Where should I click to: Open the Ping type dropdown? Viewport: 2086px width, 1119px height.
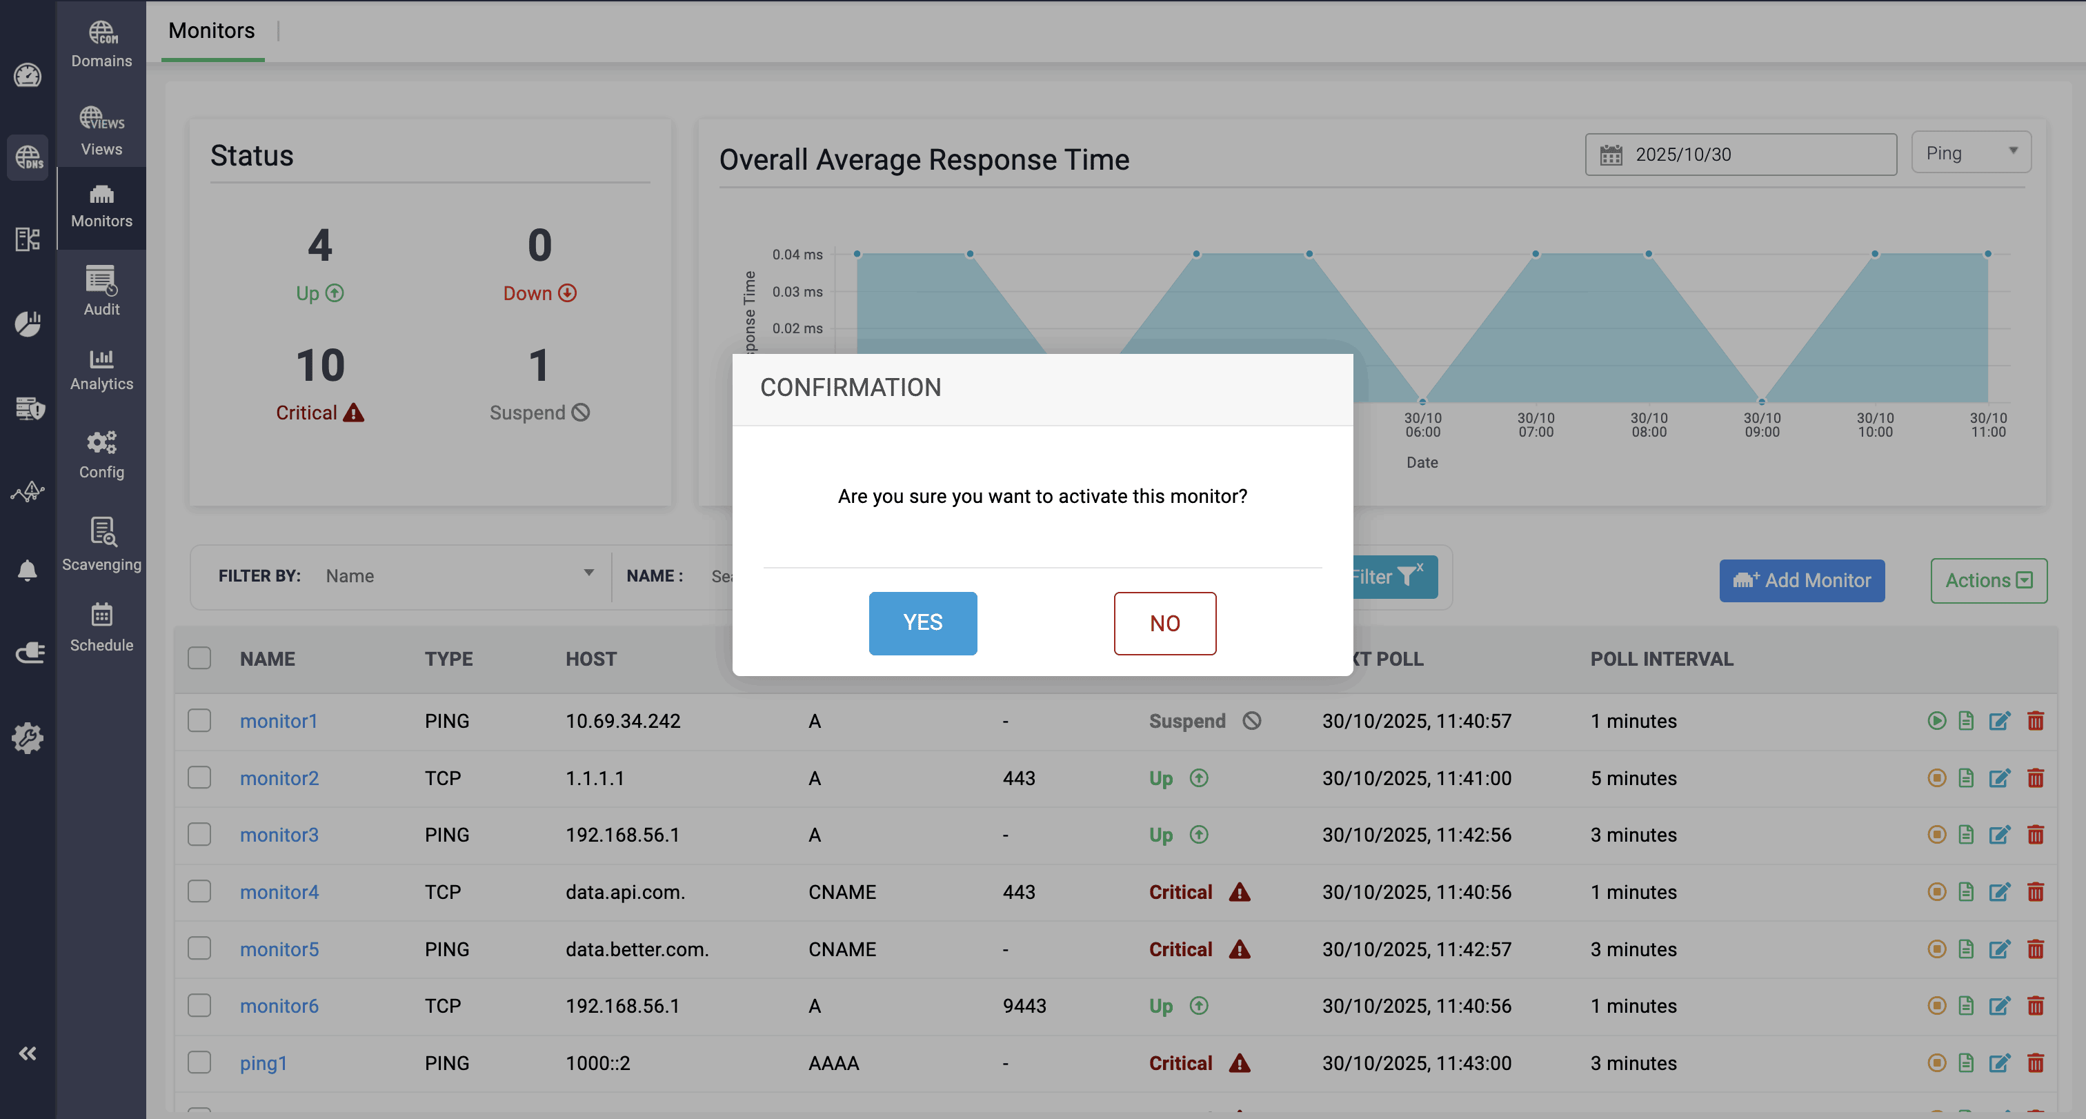[x=1970, y=153]
